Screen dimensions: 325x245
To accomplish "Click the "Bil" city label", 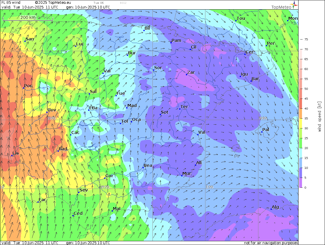I will click(147, 28).
